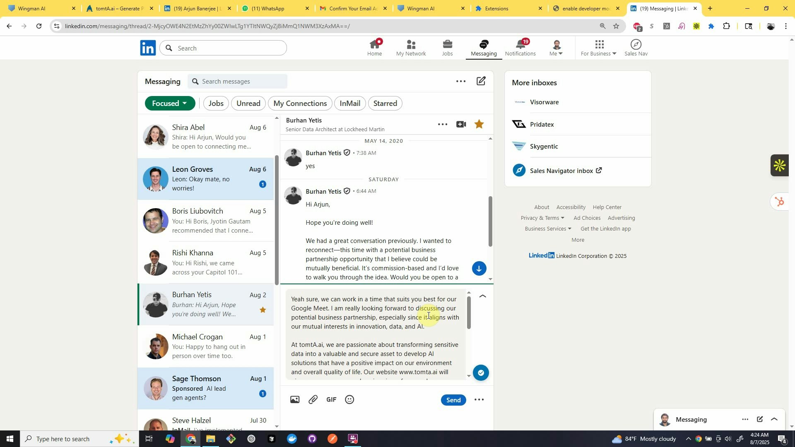Image resolution: width=795 pixels, height=447 pixels.
Task: Expand For Business menu
Action: tap(599, 48)
